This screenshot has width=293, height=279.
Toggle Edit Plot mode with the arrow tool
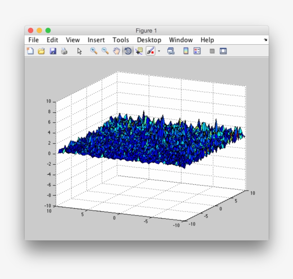coord(79,51)
